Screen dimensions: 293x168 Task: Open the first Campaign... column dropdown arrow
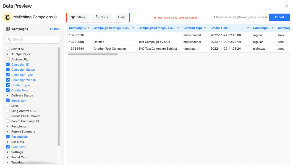88,28
